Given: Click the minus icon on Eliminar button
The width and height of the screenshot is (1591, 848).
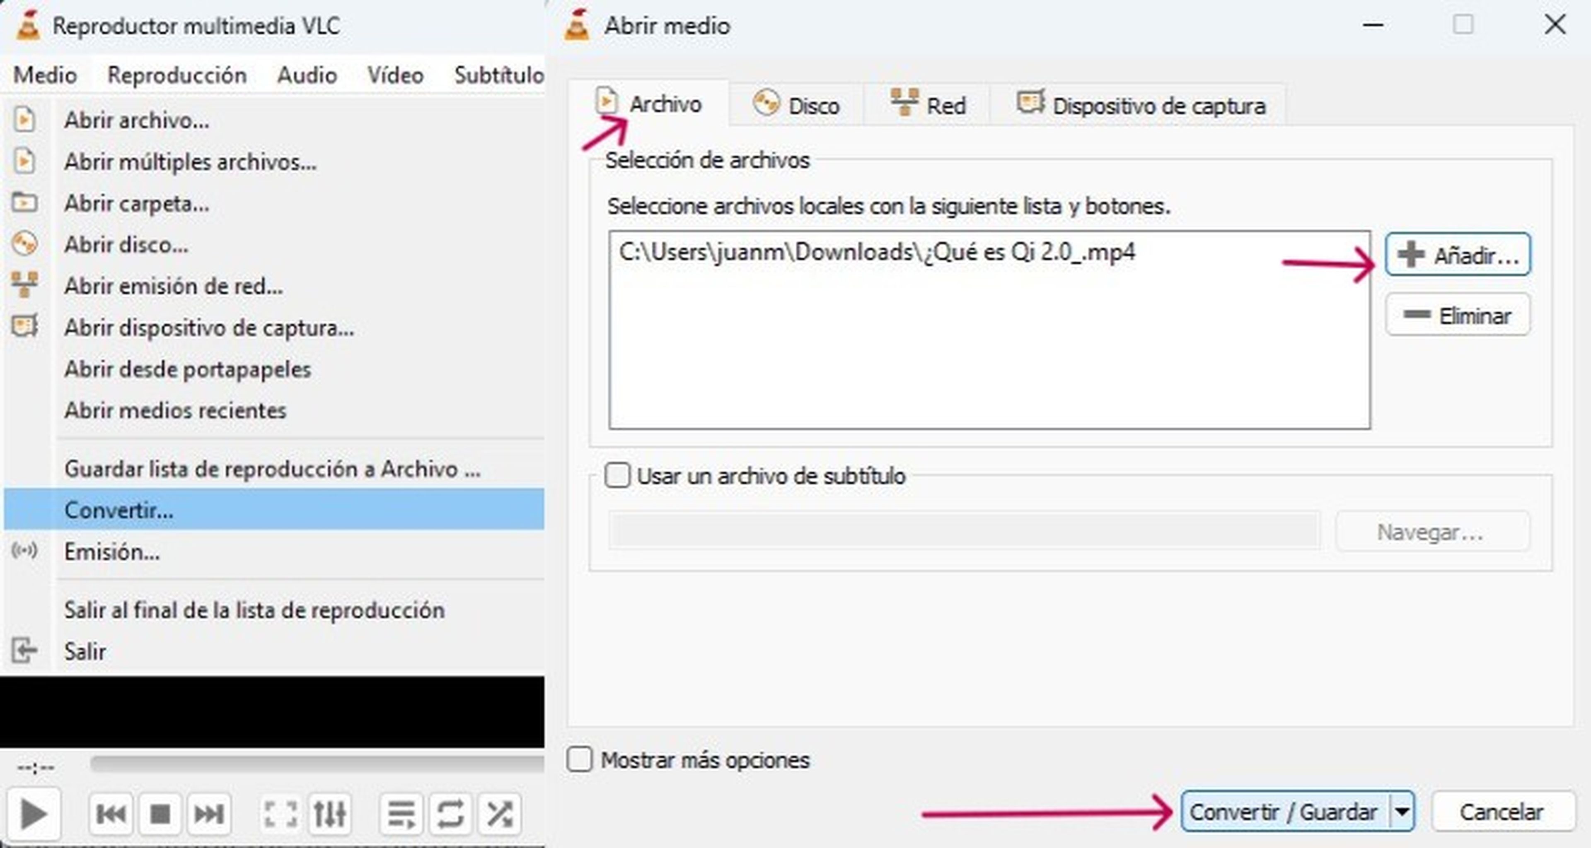Looking at the screenshot, I should tap(1417, 315).
